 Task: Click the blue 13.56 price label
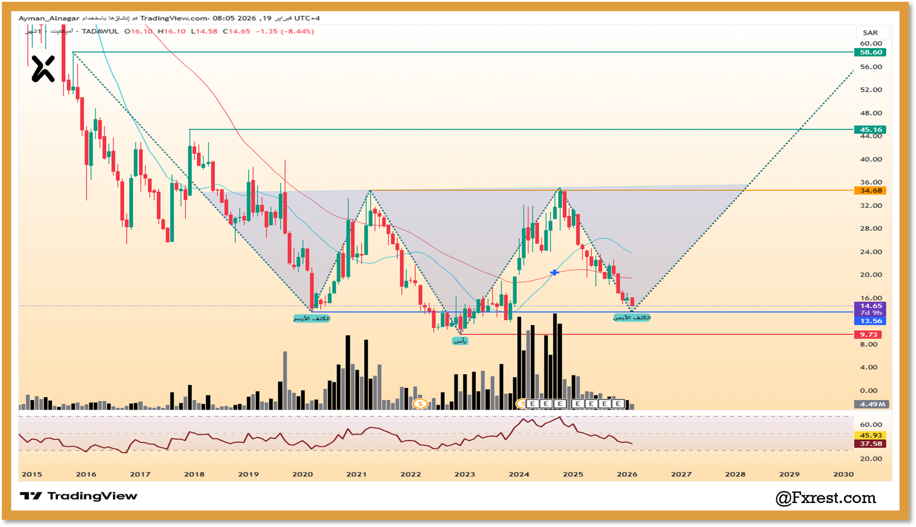[x=870, y=321]
